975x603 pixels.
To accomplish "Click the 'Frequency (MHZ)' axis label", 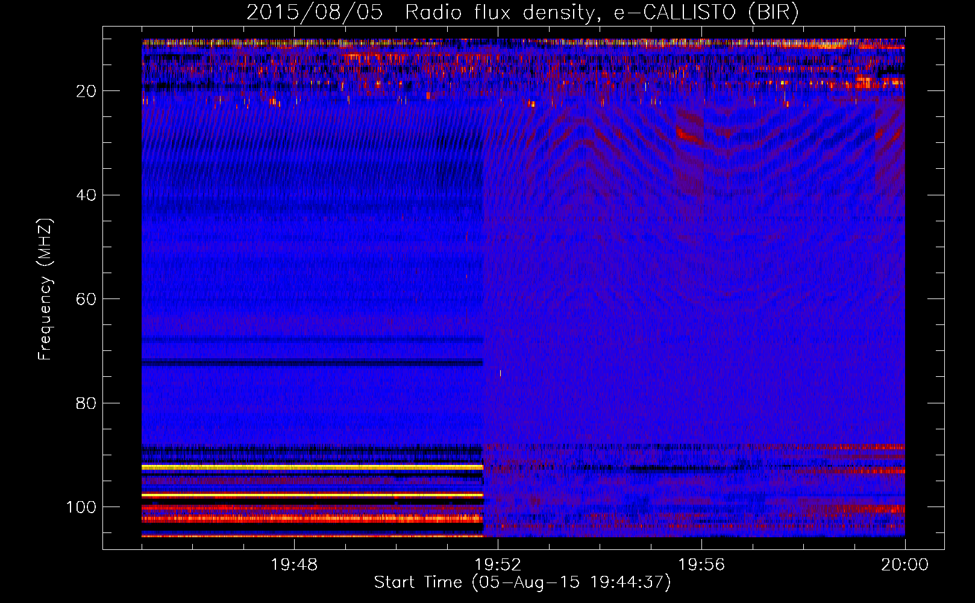I will point(45,289).
